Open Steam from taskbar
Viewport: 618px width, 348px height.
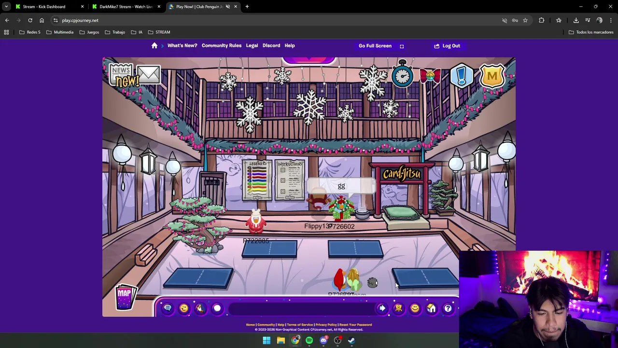[x=351, y=340]
